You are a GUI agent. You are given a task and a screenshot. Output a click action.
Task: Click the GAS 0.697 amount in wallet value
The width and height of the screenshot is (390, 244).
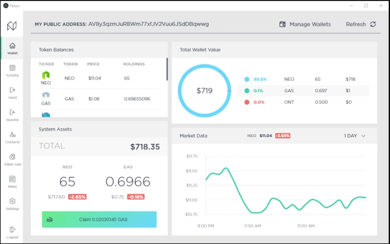point(321,90)
